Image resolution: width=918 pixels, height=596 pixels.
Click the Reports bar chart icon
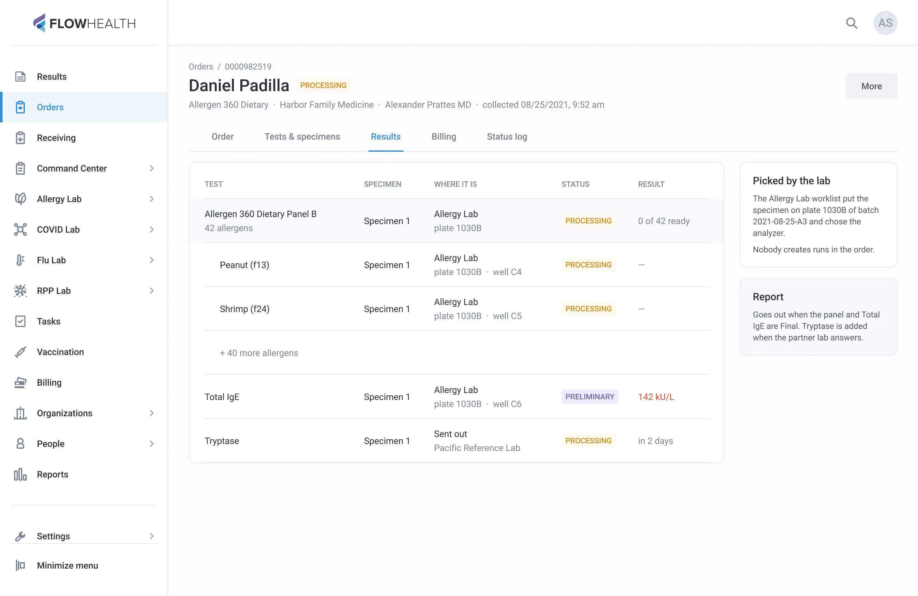click(x=20, y=474)
